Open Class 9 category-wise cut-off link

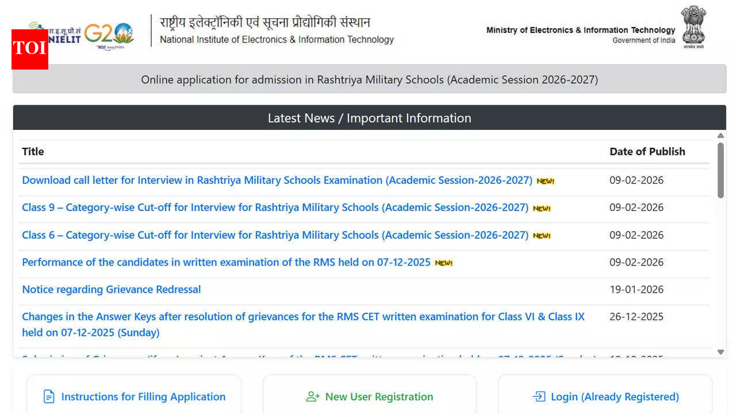pyautogui.click(x=275, y=208)
